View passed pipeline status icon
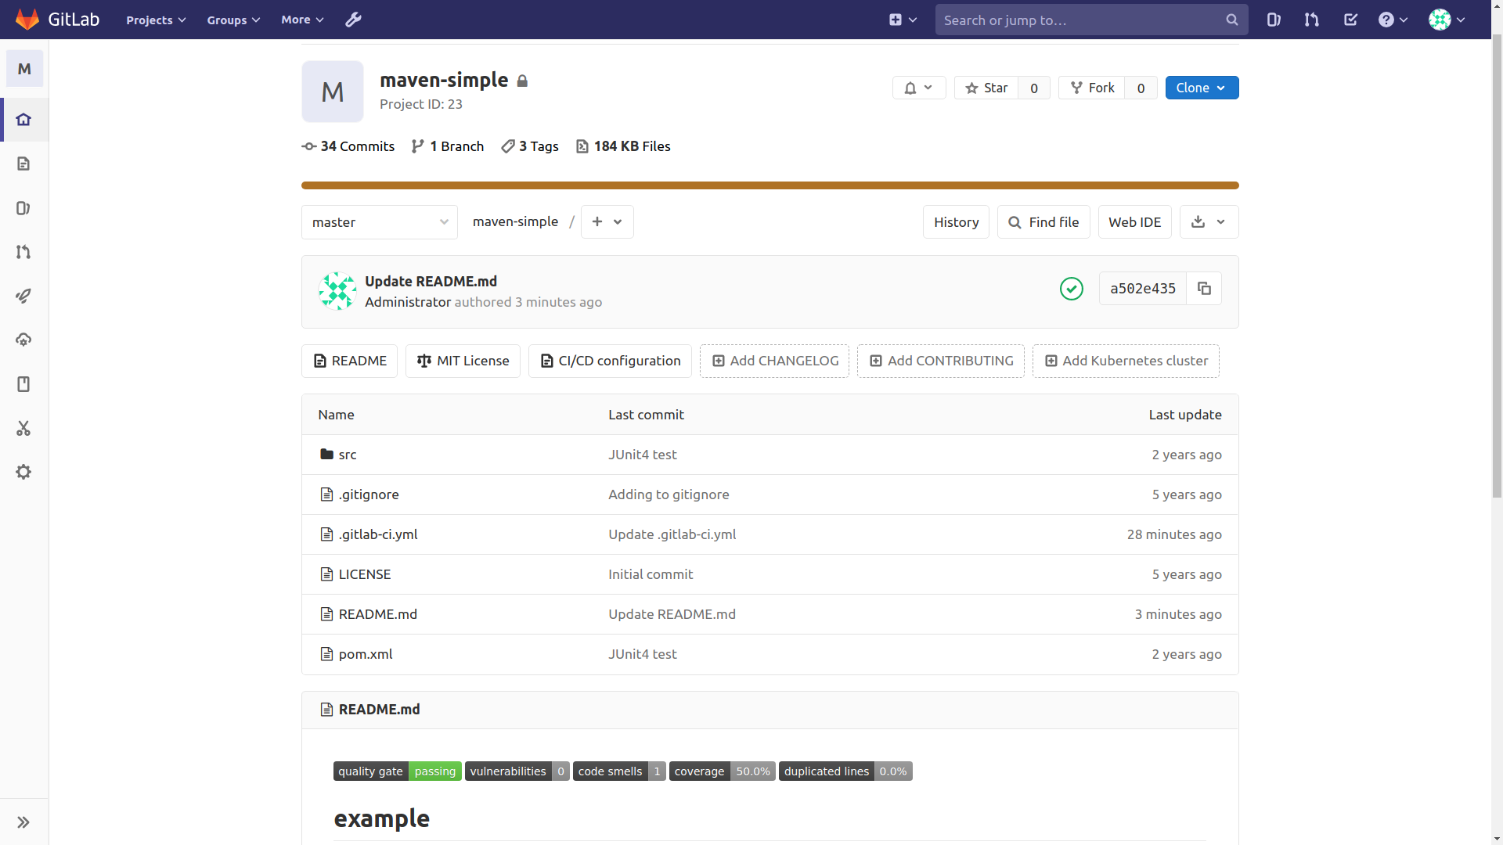This screenshot has height=845, width=1503. point(1071,289)
